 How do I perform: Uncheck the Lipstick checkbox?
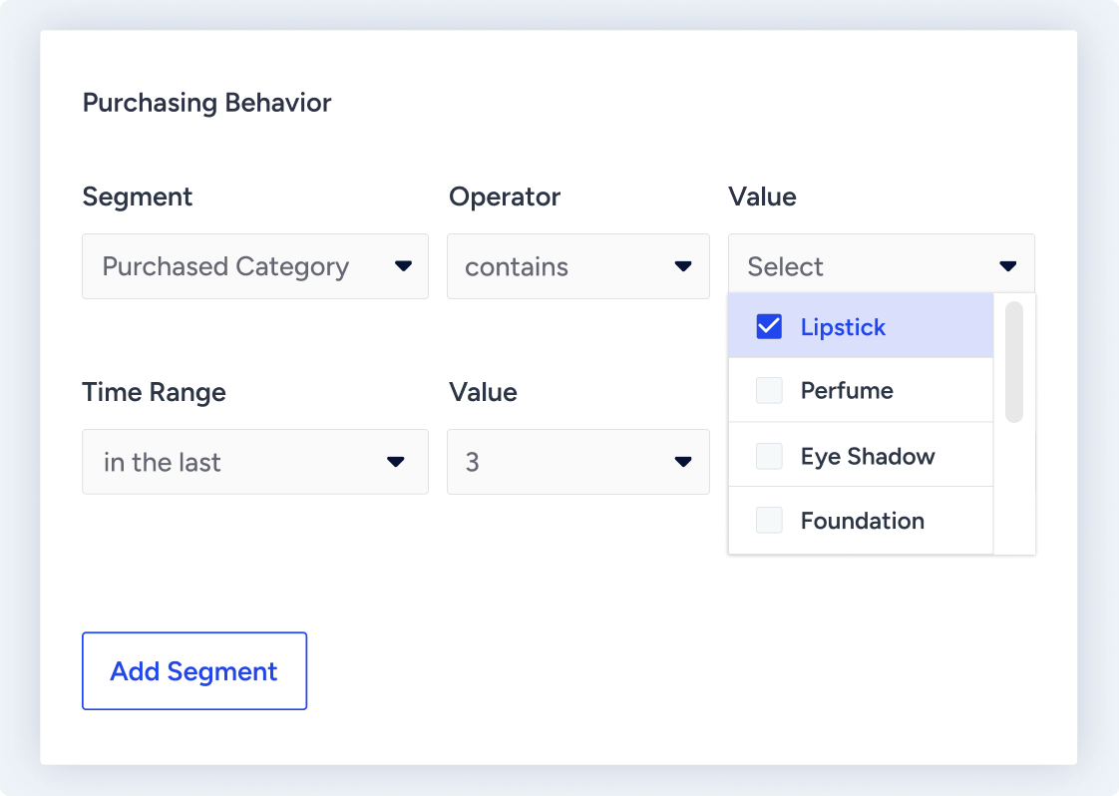(769, 326)
